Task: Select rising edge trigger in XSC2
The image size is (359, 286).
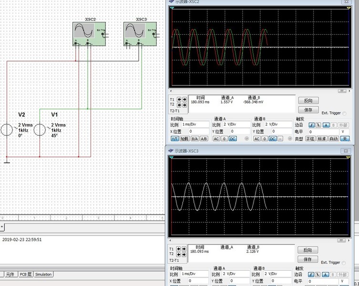Action: click(312, 125)
